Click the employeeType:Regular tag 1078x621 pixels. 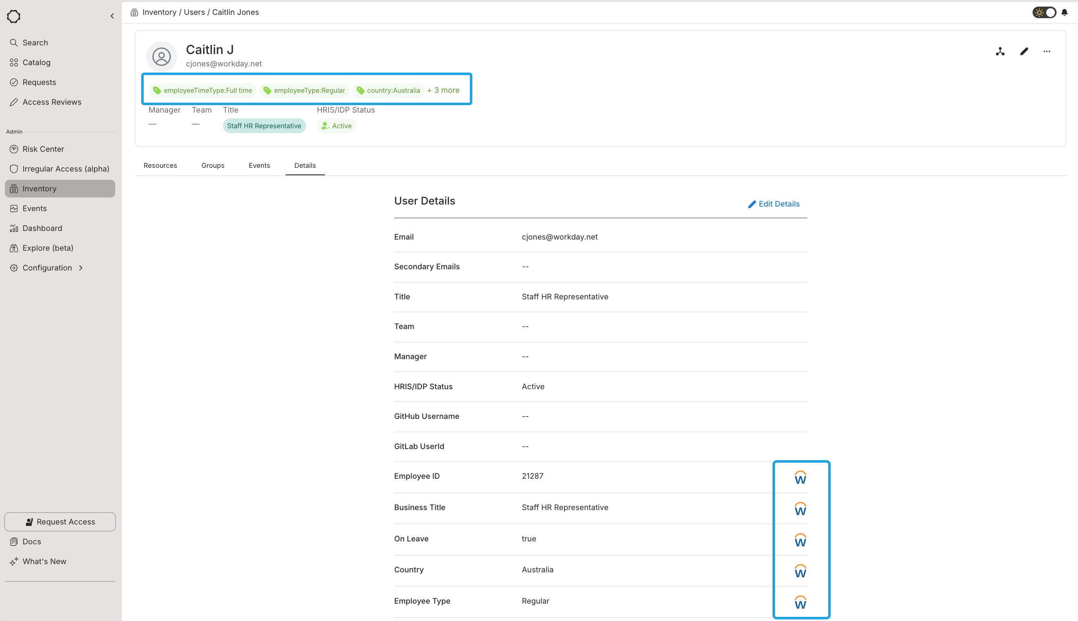[x=304, y=90]
